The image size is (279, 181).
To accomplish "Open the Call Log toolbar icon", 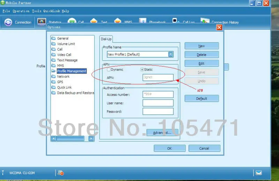I will pyautogui.click(x=176, y=21).
